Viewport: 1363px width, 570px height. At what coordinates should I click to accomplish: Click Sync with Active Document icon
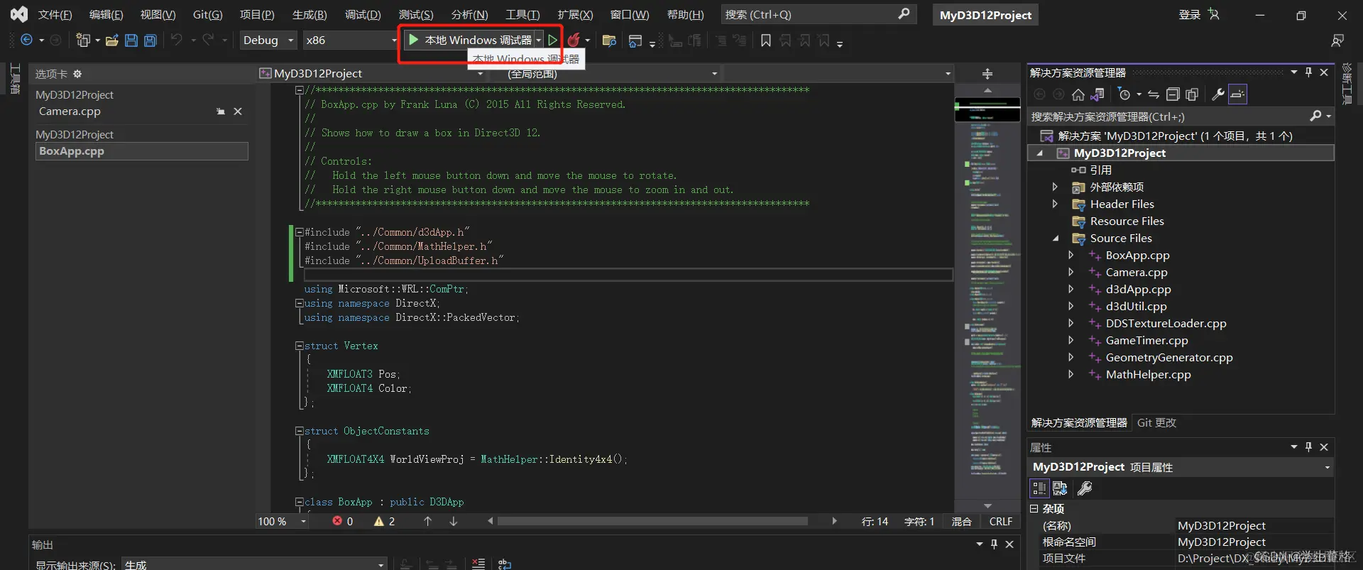[x=1154, y=94]
